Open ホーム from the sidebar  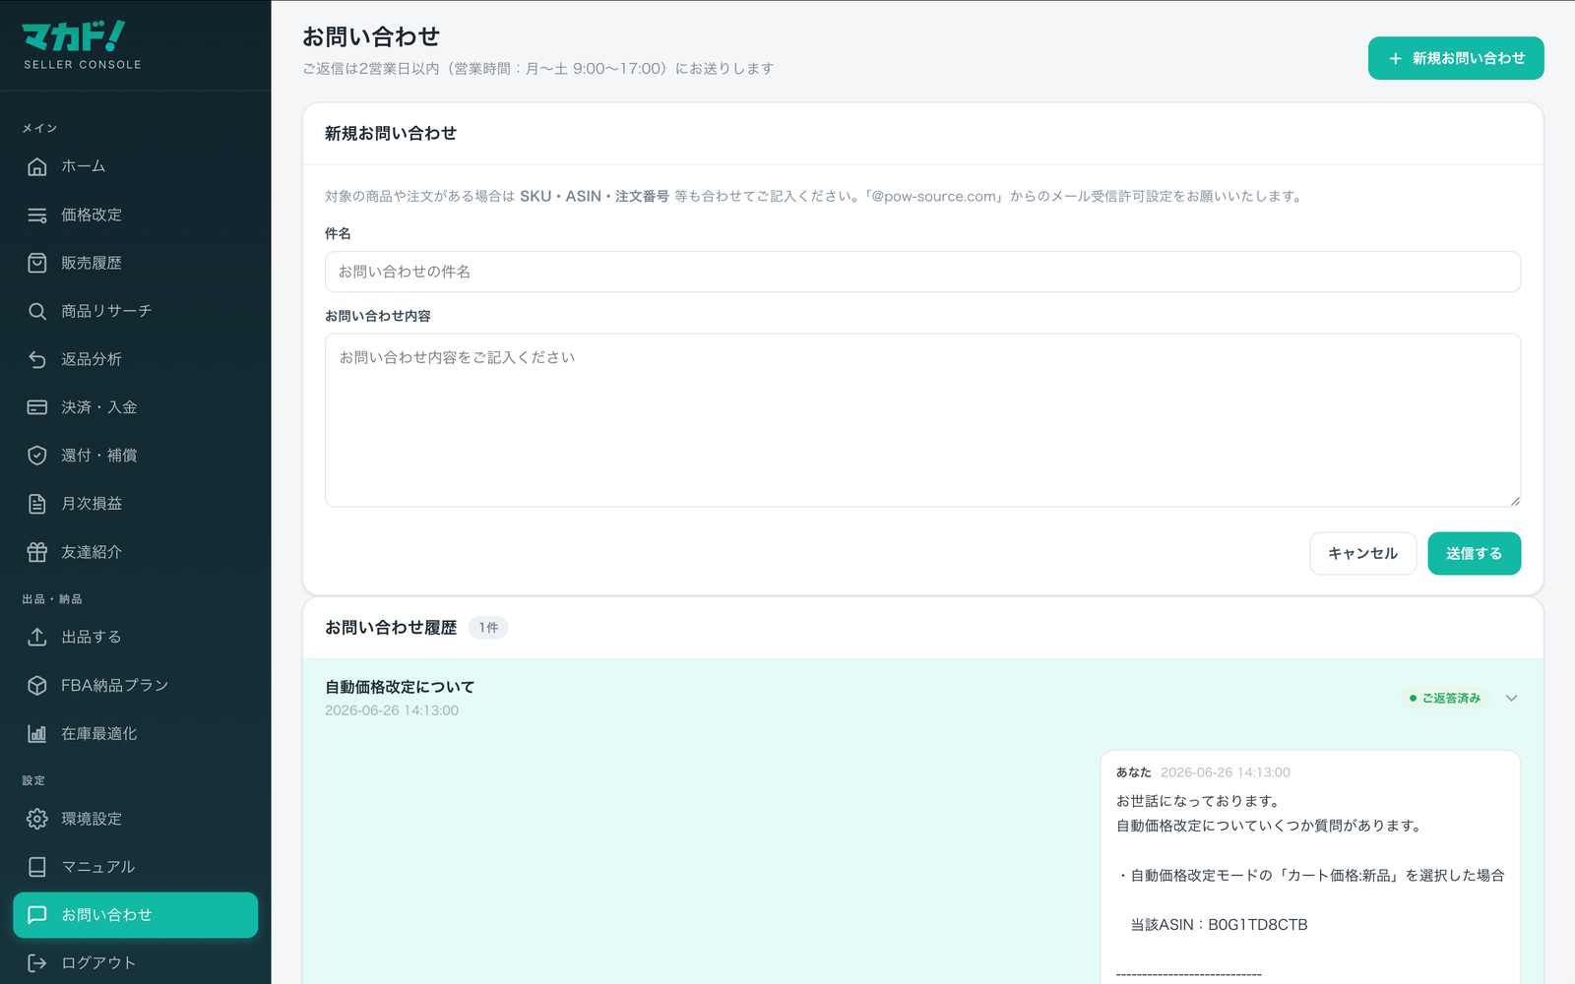pyautogui.click(x=136, y=166)
